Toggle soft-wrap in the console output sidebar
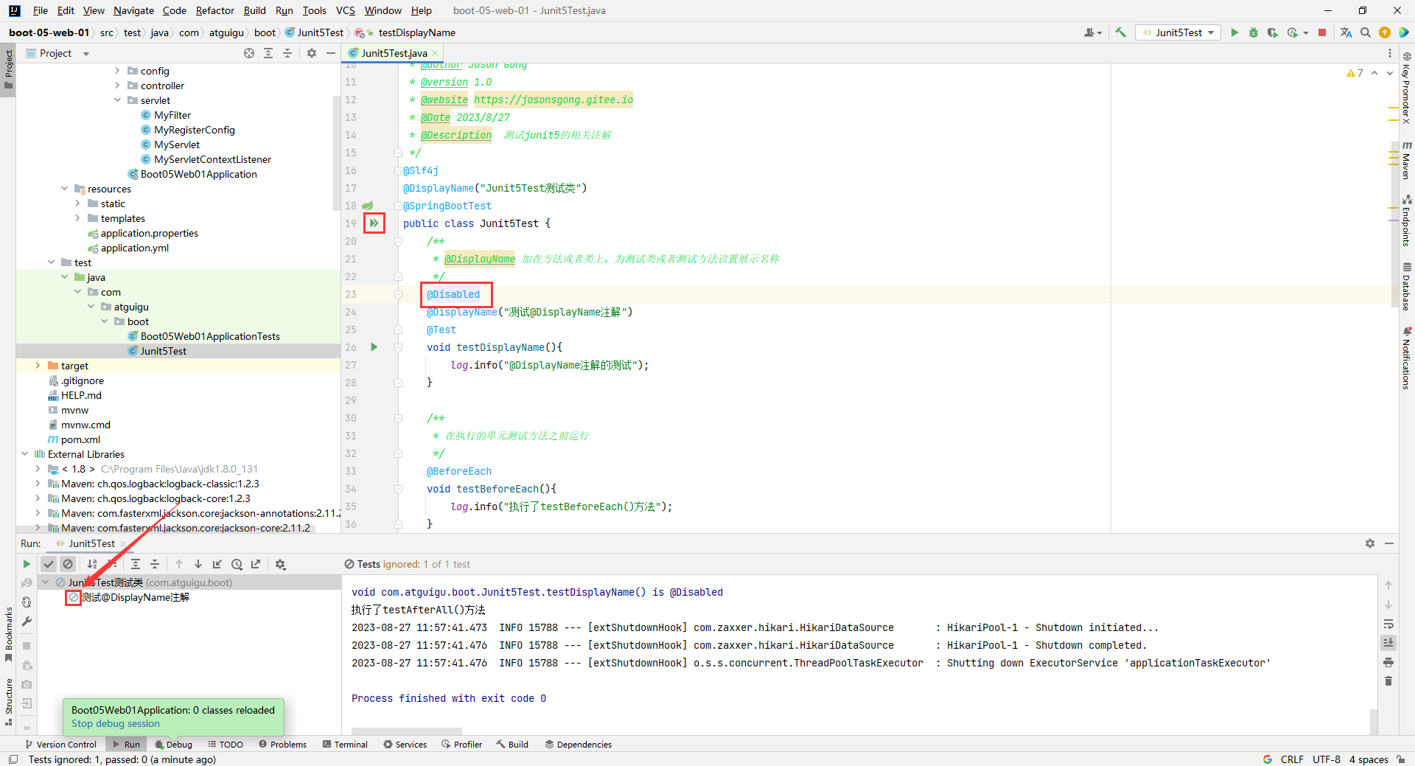Image resolution: width=1415 pixels, height=766 pixels. [1388, 624]
